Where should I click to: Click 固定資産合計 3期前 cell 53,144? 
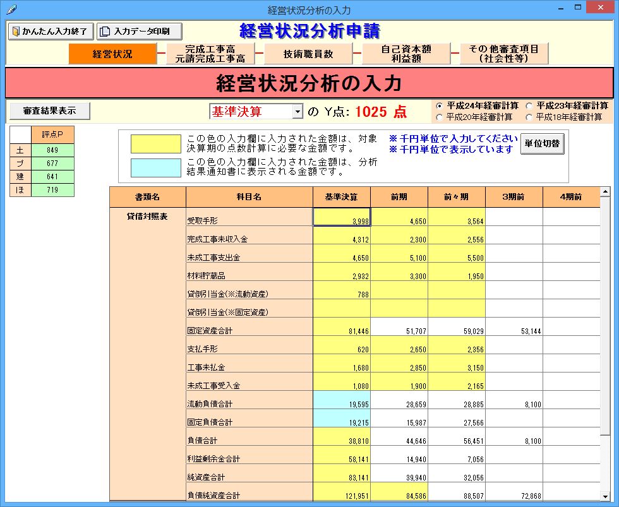514,327
